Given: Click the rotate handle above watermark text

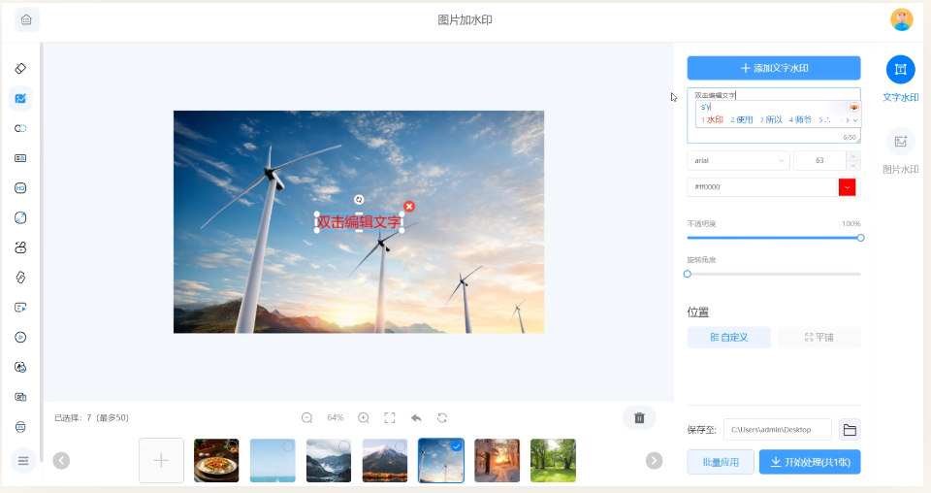Looking at the screenshot, I should (359, 200).
